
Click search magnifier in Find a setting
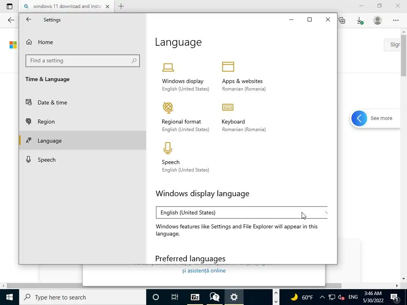134,61
